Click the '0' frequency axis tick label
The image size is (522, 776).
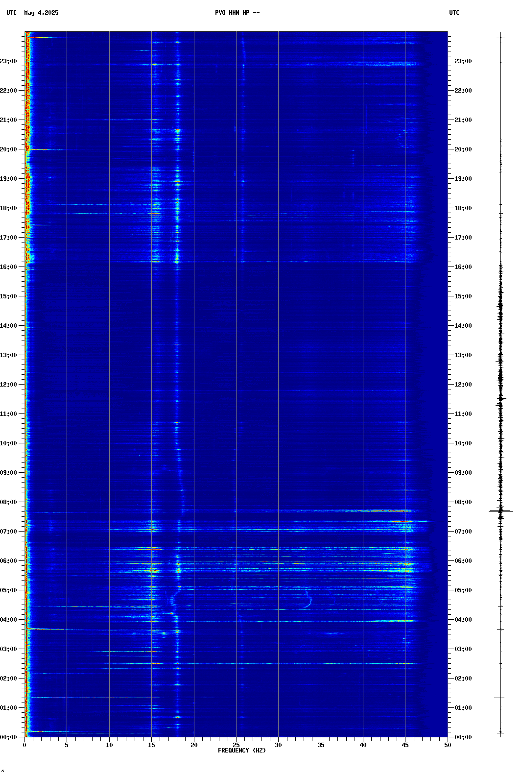(x=24, y=745)
